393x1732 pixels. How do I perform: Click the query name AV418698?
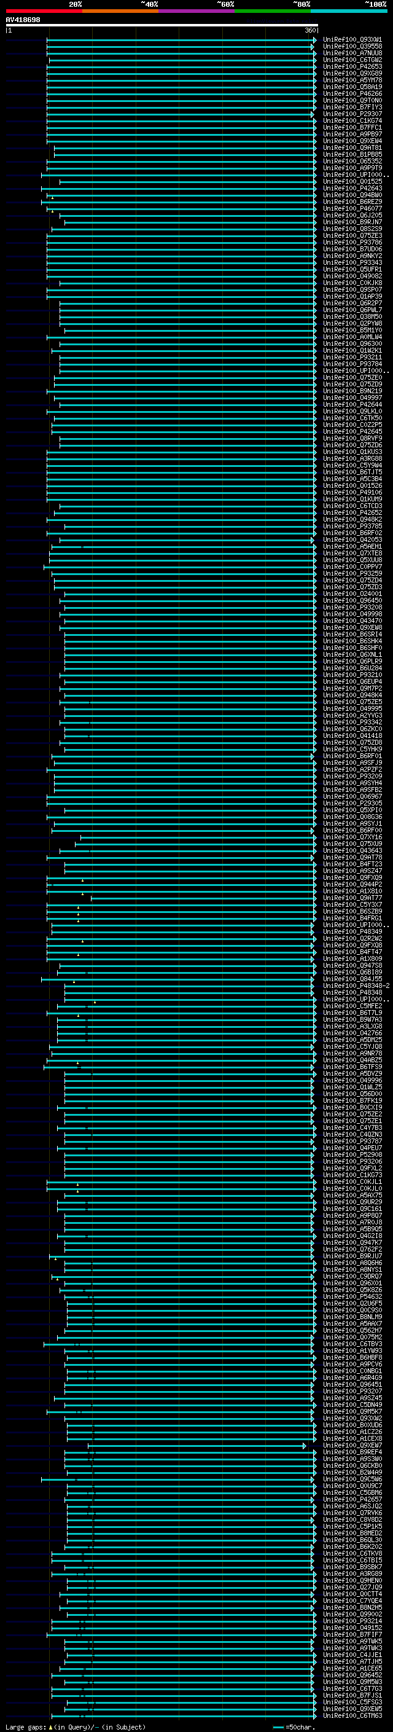pyautogui.click(x=23, y=20)
